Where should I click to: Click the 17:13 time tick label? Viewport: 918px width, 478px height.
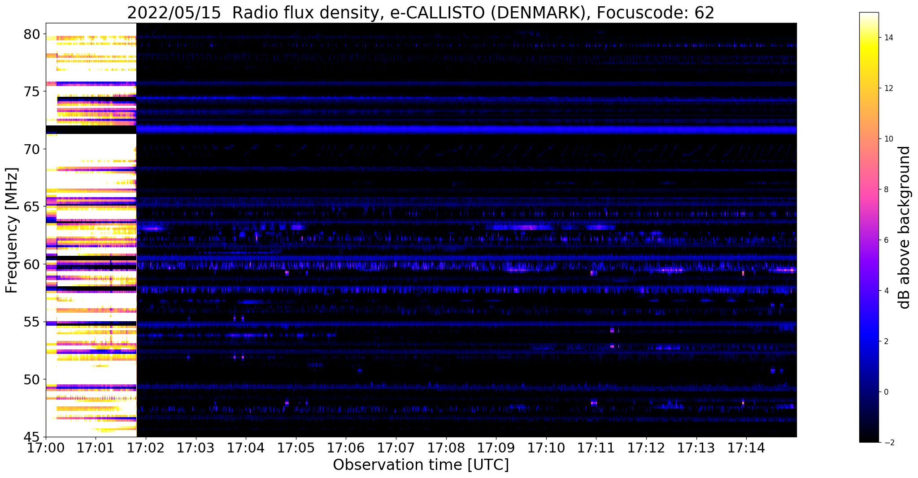click(696, 448)
